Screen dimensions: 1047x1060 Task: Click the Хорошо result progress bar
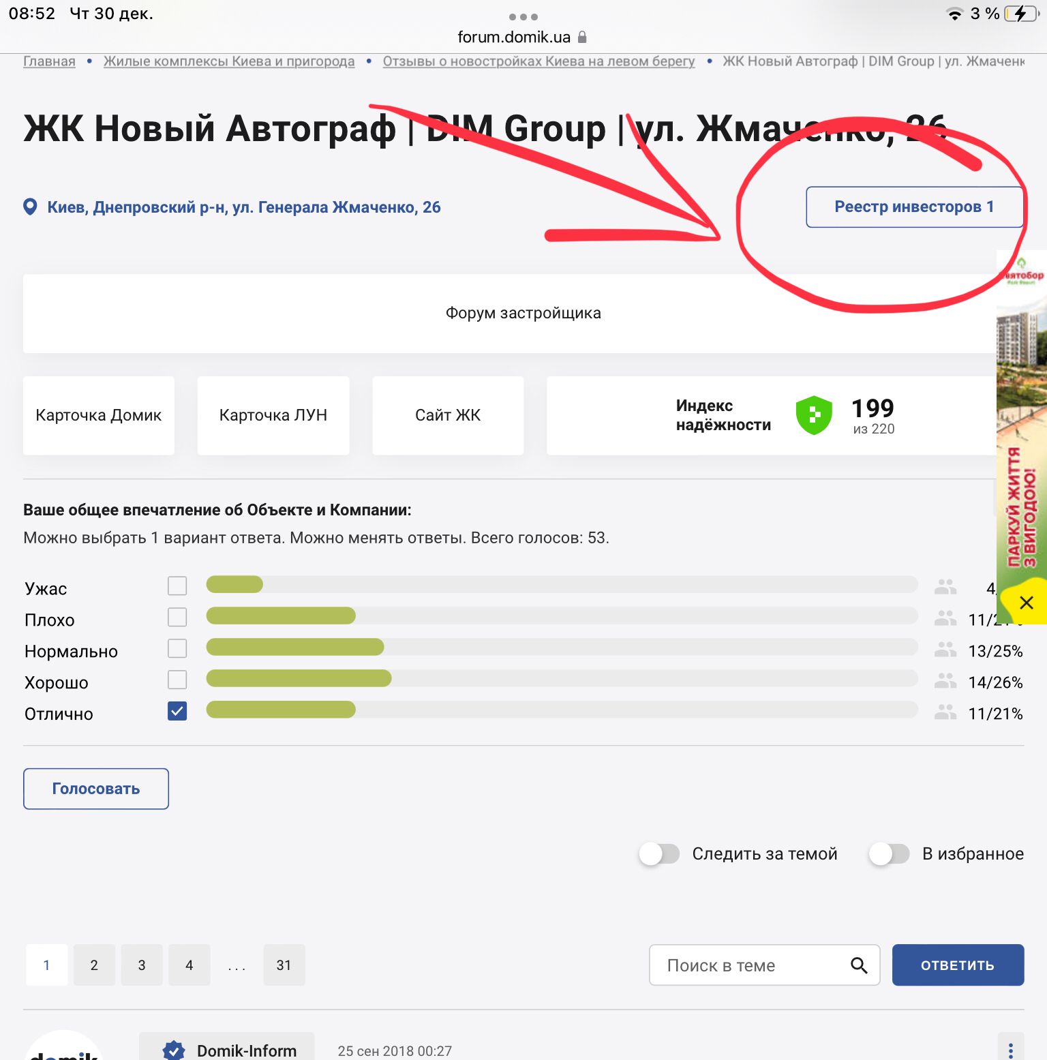[562, 678]
